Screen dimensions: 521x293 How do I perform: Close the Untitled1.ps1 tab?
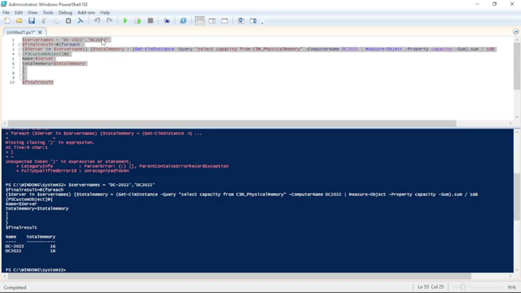41,32
